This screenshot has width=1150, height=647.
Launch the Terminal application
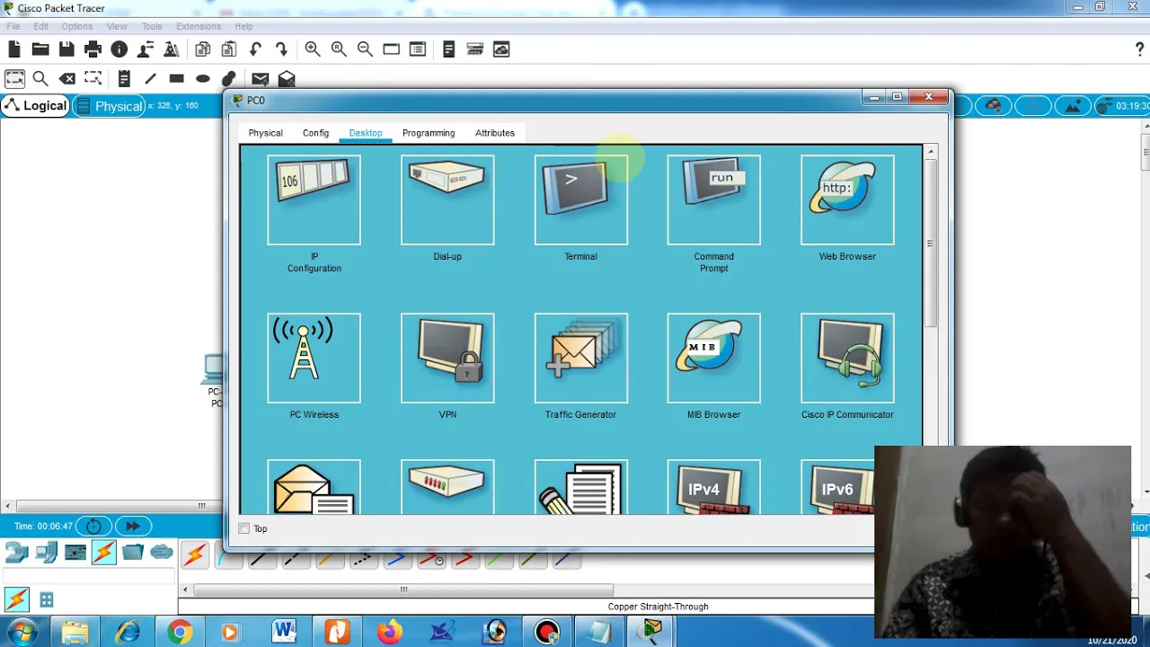[580, 199]
